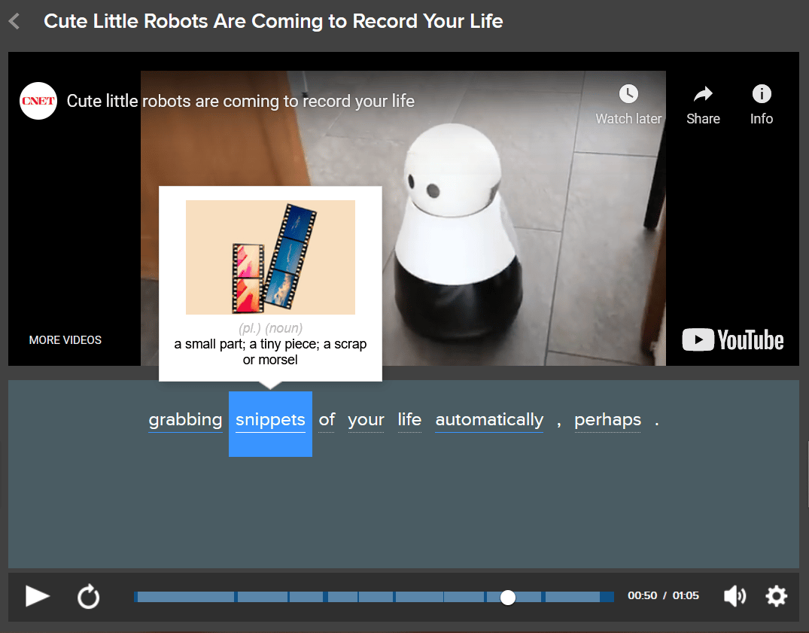Image resolution: width=809 pixels, height=633 pixels.
Task: Click the film strip image in the definition popup
Action: pos(270,257)
